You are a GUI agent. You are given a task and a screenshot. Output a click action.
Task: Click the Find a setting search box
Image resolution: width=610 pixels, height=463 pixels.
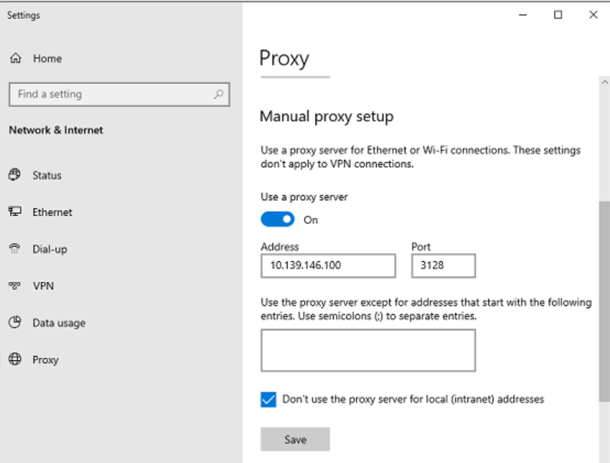coord(120,94)
